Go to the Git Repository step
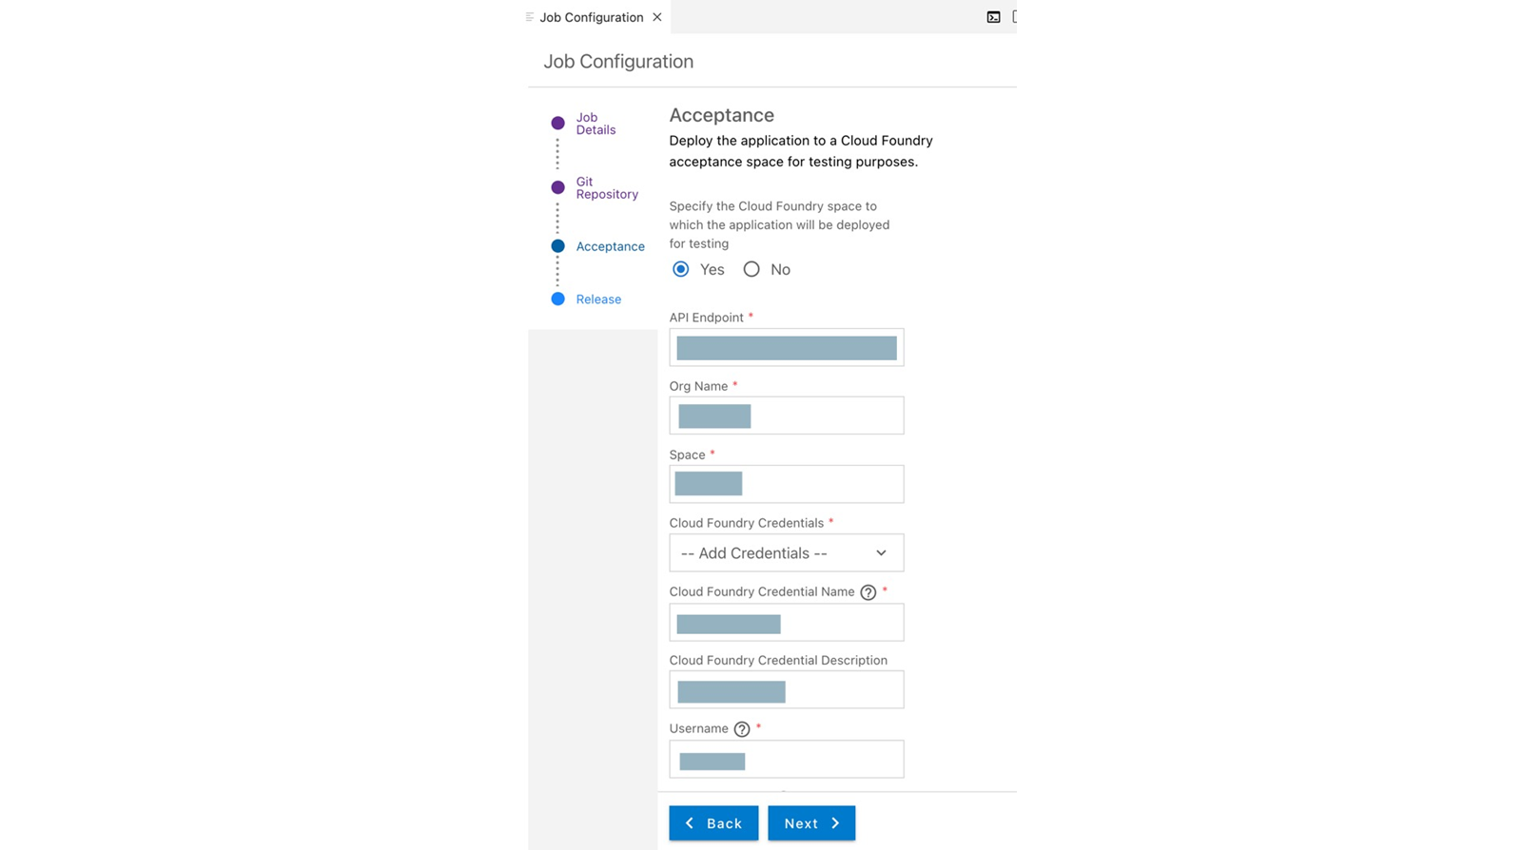The image size is (1522, 850). pyautogui.click(x=607, y=187)
